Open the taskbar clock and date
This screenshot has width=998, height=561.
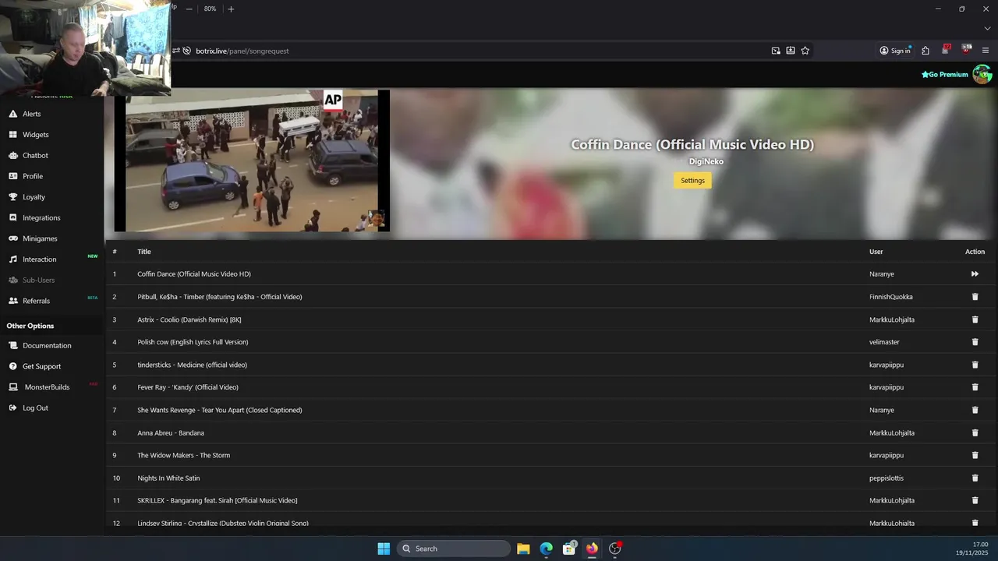point(972,549)
